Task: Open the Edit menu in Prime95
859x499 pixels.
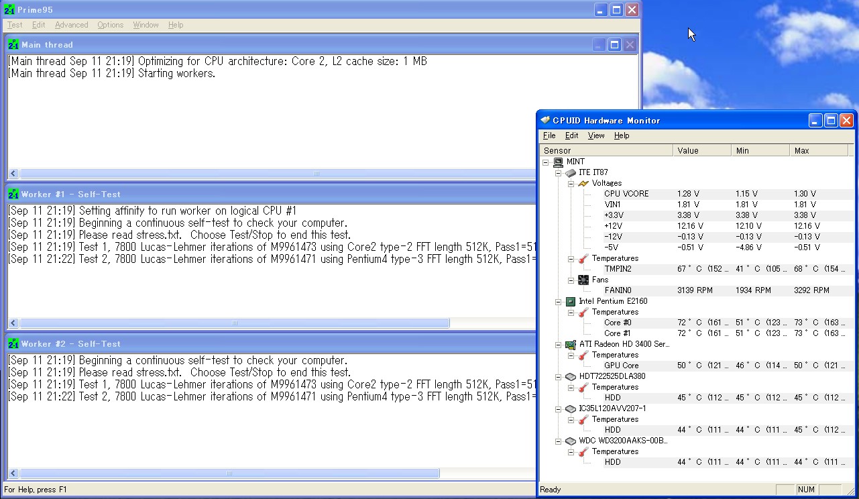Action: click(39, 25)
